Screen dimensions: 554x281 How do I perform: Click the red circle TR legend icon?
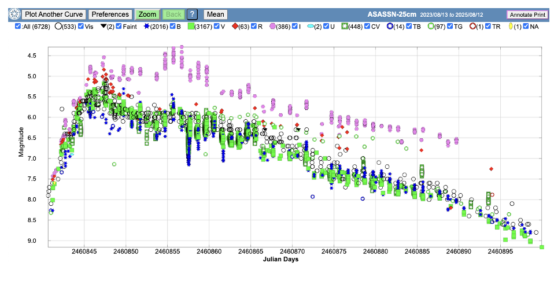472,27
